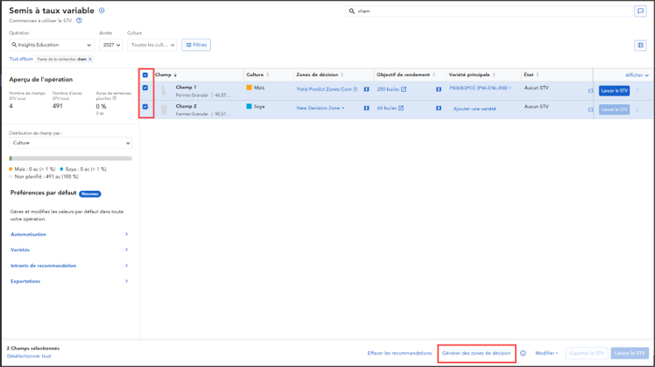
Task: Sort the Culture column
Action: coord(267,74)
